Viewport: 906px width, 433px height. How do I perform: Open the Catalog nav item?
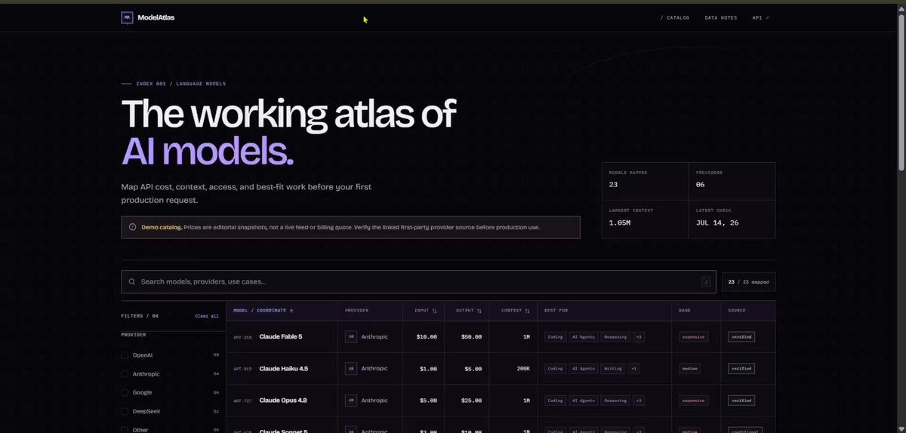(674, 17)
